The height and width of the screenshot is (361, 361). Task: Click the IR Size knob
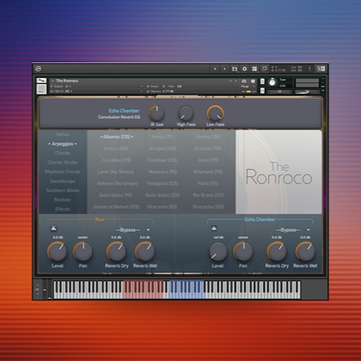[157, 113]
